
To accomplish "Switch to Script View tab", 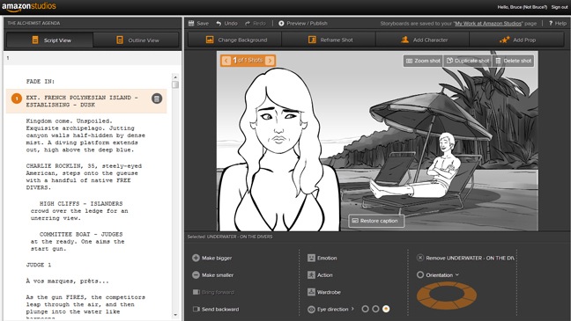I will click(50, 40).
